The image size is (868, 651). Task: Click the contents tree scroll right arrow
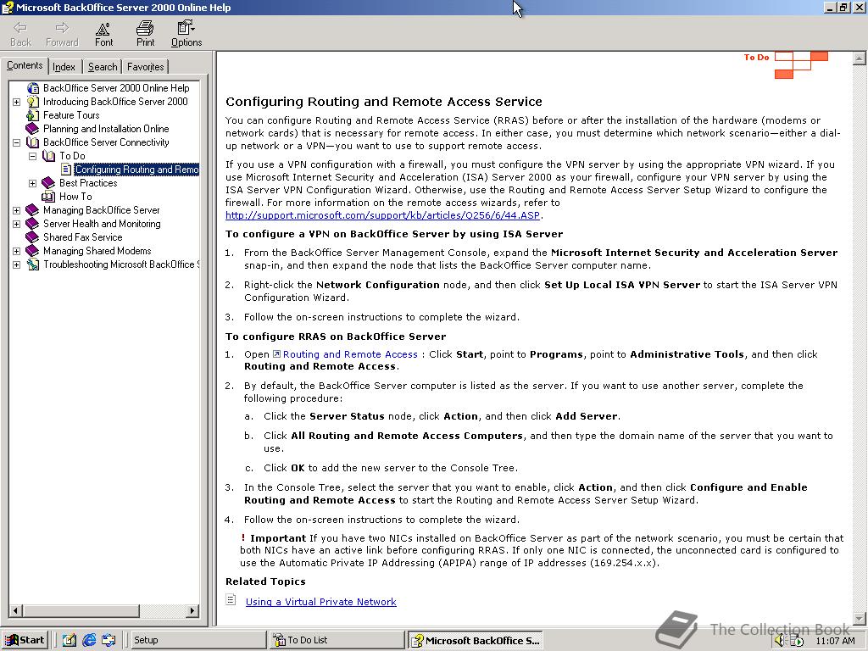click(192, 611)
